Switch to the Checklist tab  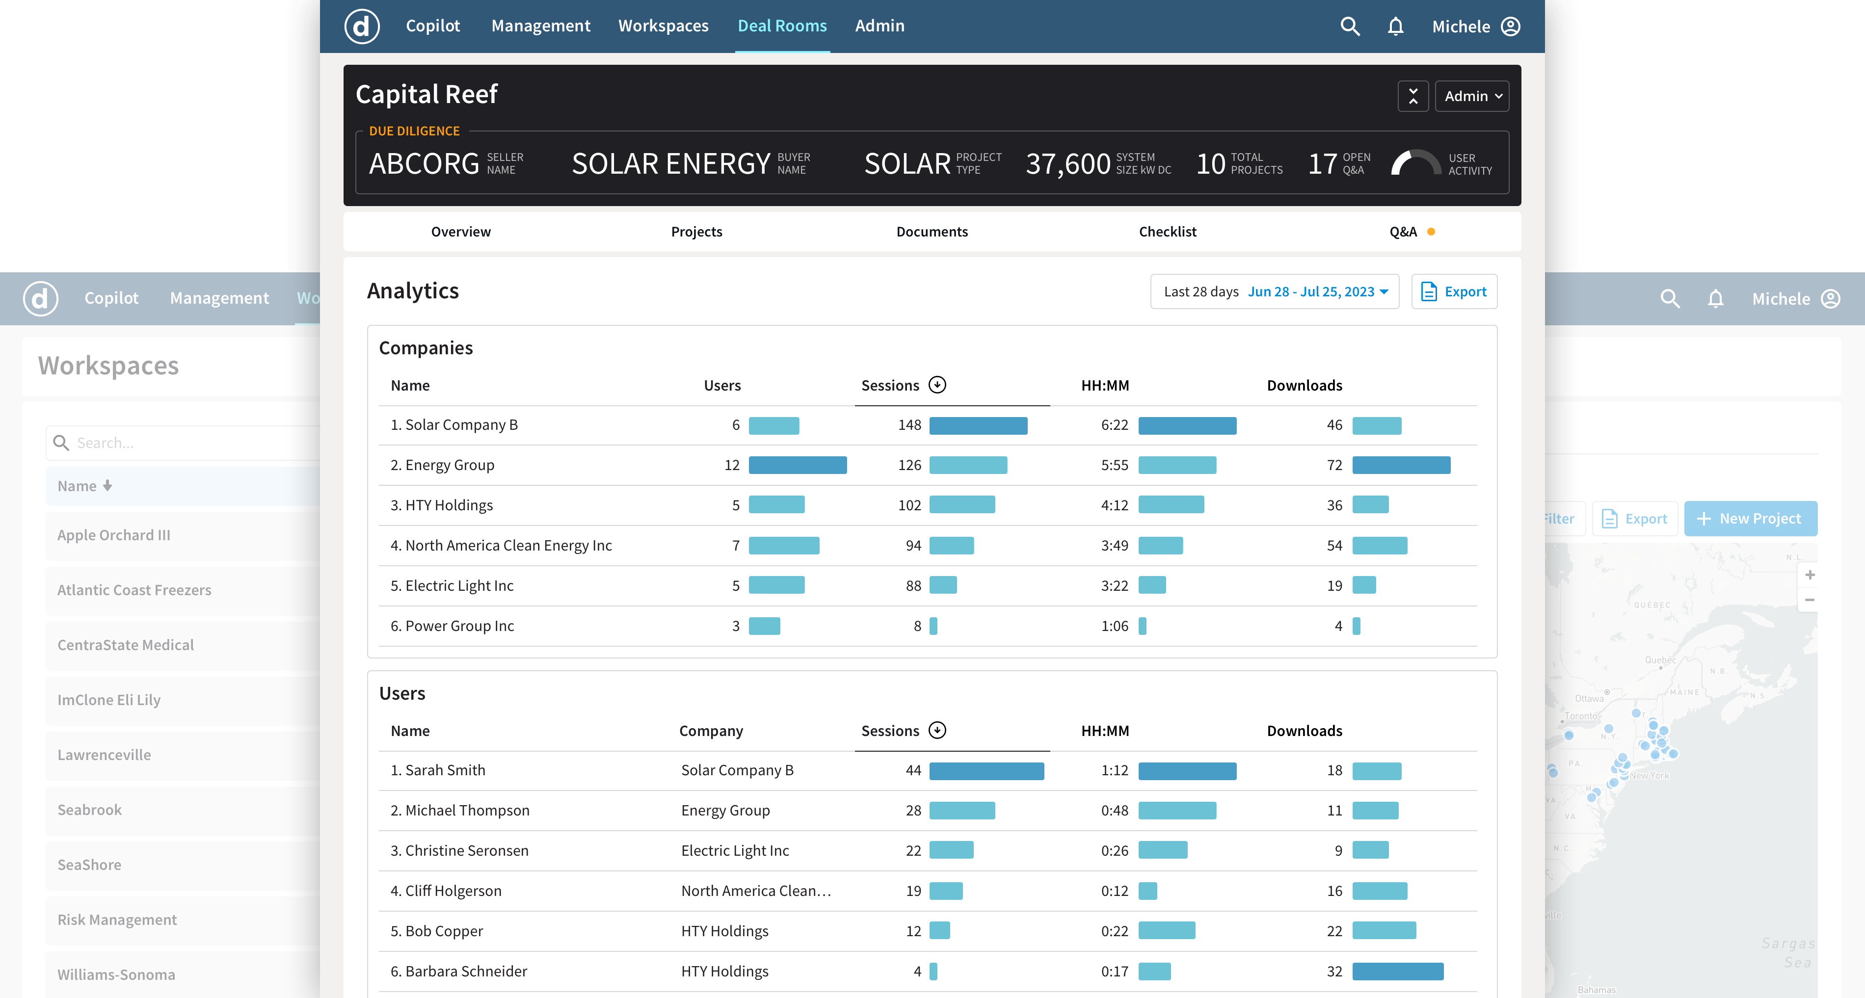click(1167, 232)
